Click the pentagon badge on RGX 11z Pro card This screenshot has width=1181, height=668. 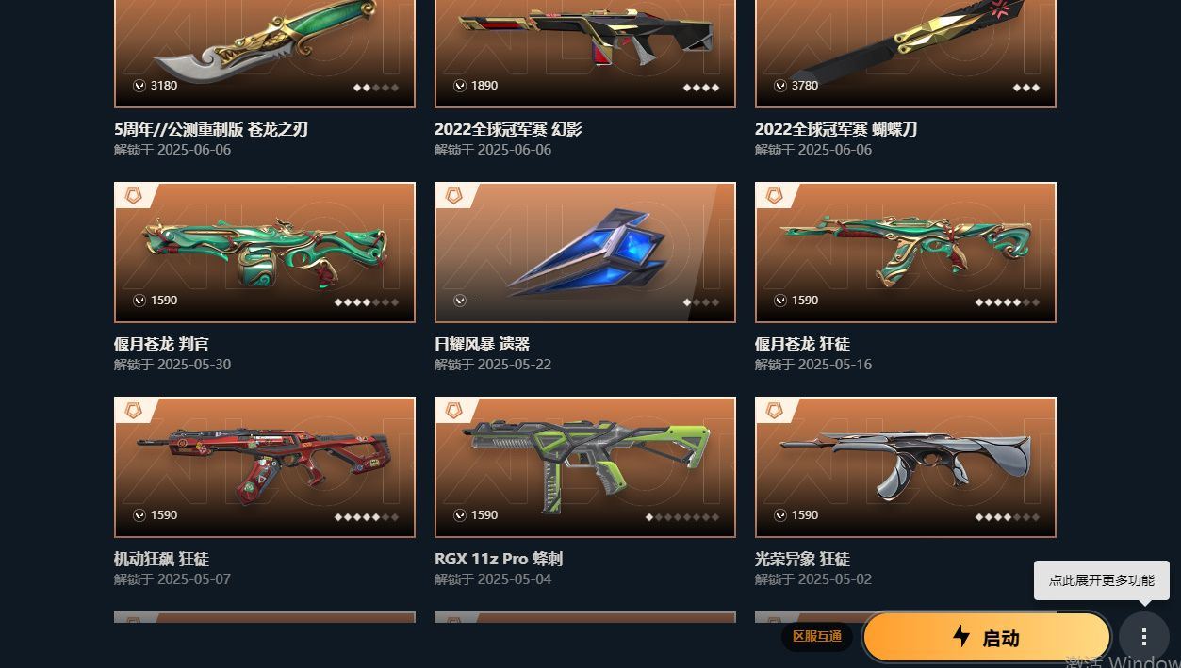(x=453, y=411)
